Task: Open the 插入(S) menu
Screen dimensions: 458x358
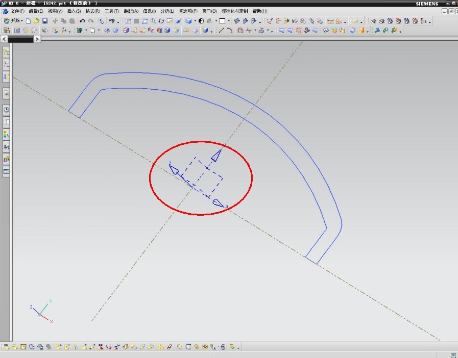Action: point(74,11)
